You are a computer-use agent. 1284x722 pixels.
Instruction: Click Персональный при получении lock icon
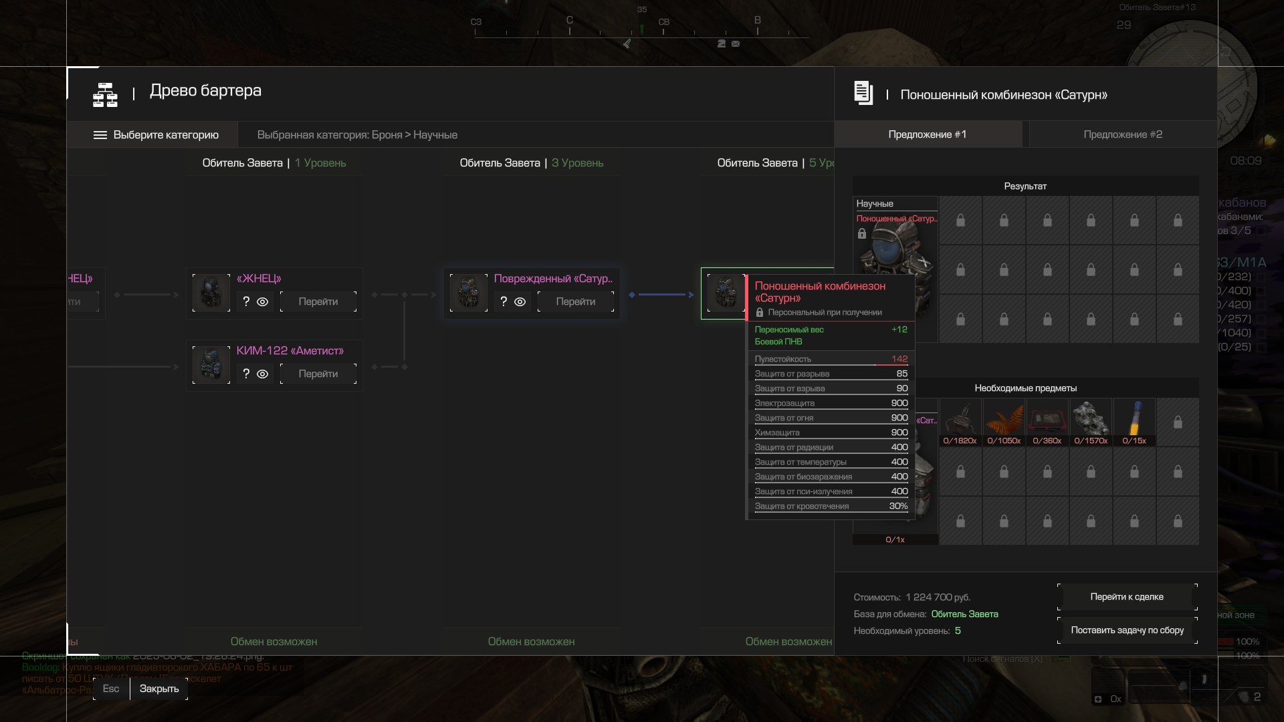coord(760,312)
